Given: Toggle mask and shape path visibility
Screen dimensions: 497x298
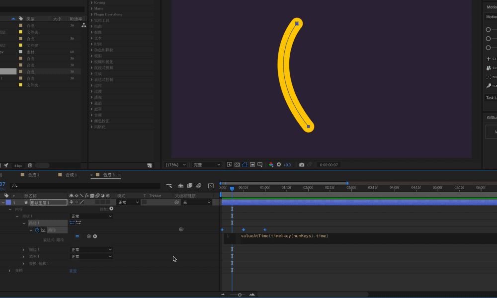Looking at the screenshot, I should pos(245,165).
